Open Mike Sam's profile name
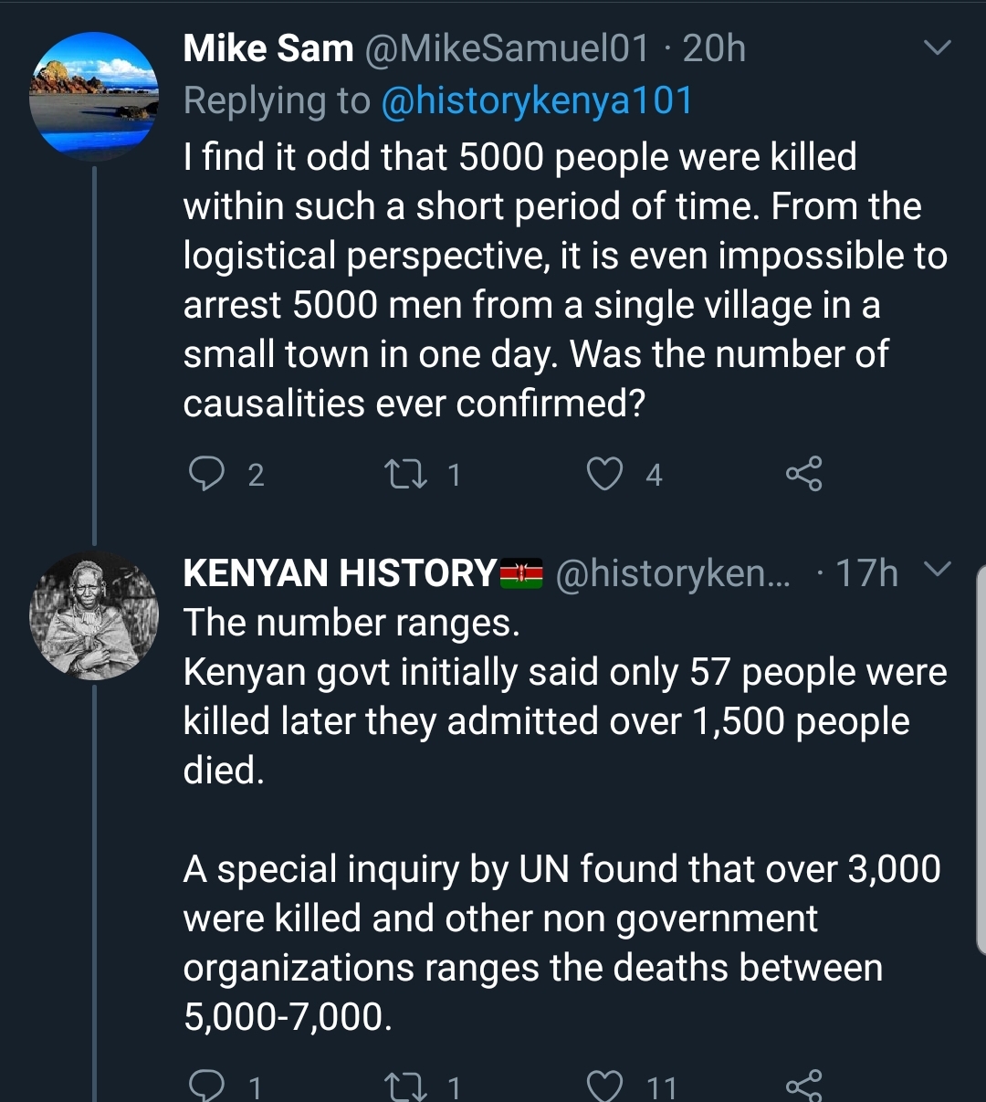 pos(267,48)
